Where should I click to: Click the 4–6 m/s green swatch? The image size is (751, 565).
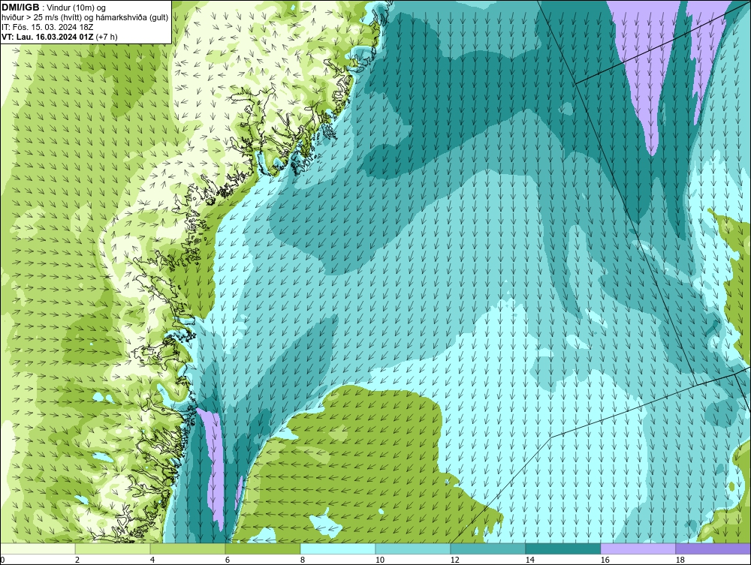188,548
